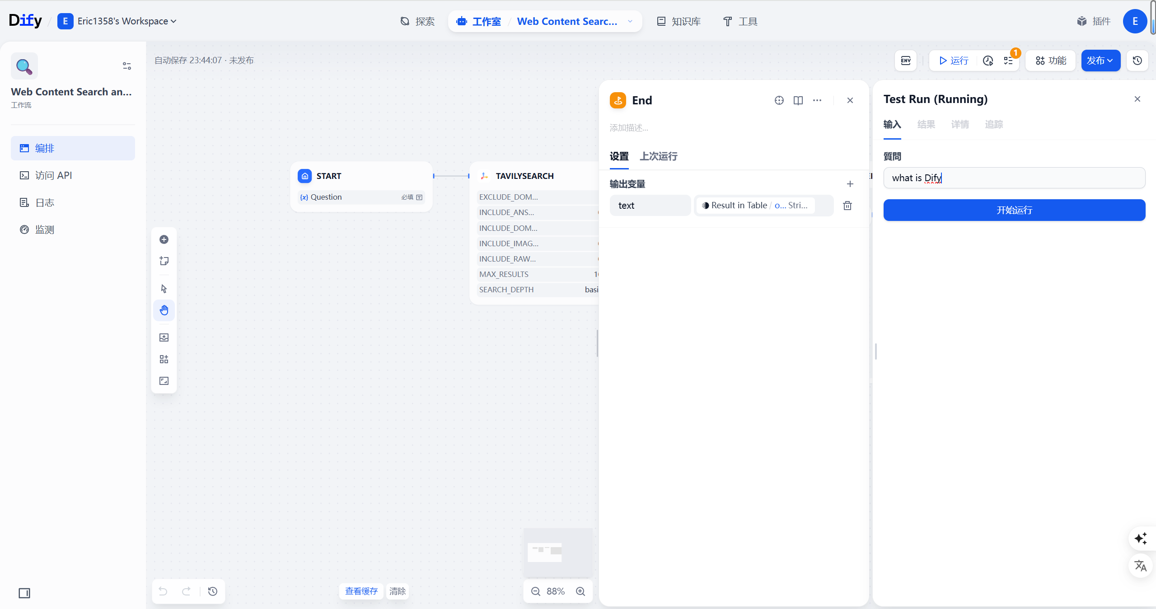Image resolution: width=1156 pixels, height=609 pixels.
Task: Click 查看缓存 button
Action: click(361, 591)
